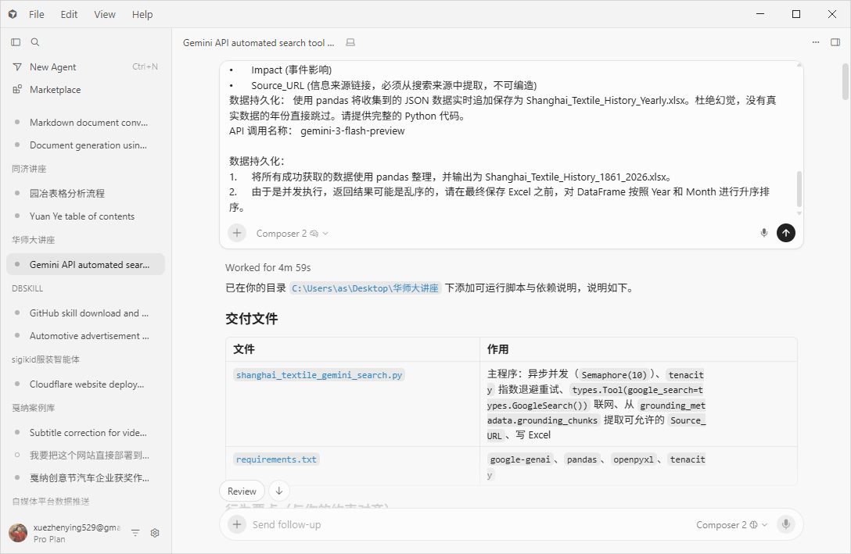Open Automotive advertisement ... chat
Screen dimensions: 851x554
pyautogui.click(x=85, y=336)
